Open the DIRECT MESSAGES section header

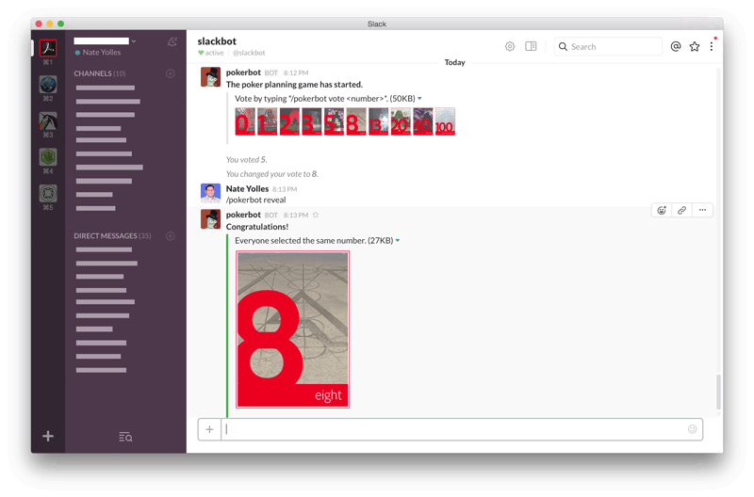(112, 235)
